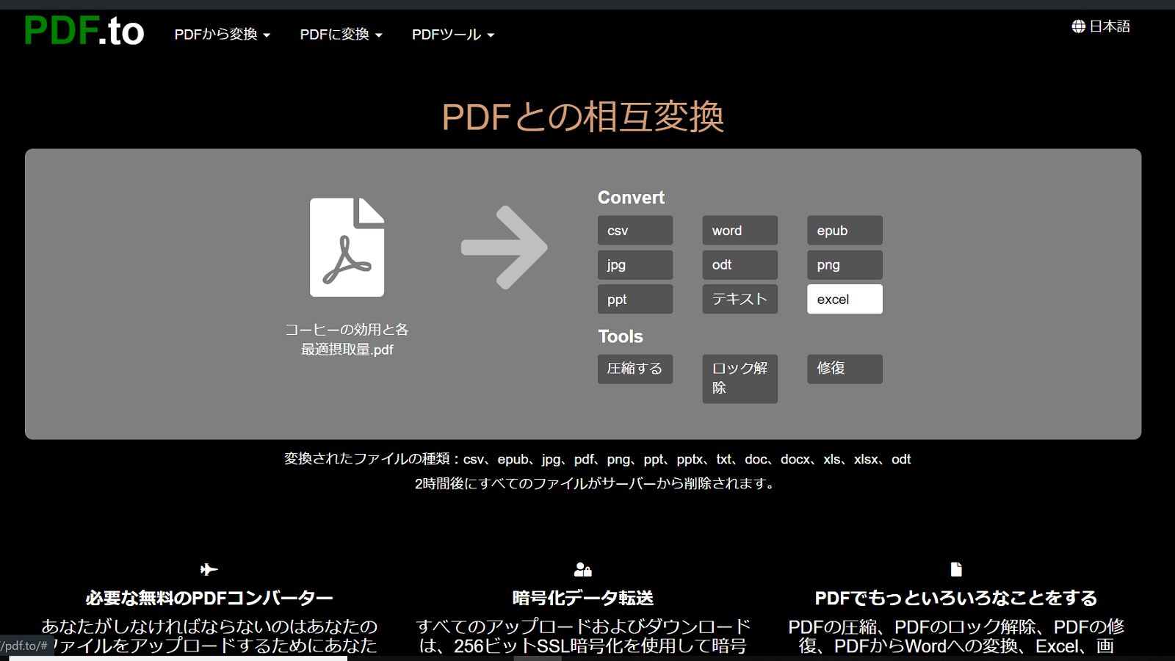1175x661 pixels.
Task: Click the PDFでもっといろいろなことをする heading
Action: (955, 598)
